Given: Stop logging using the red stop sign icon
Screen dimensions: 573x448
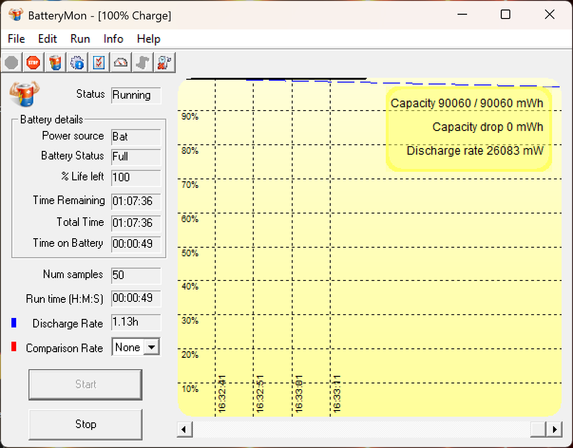Looking at the screenshot, I should pyautogui.click(x=33, y=62).
